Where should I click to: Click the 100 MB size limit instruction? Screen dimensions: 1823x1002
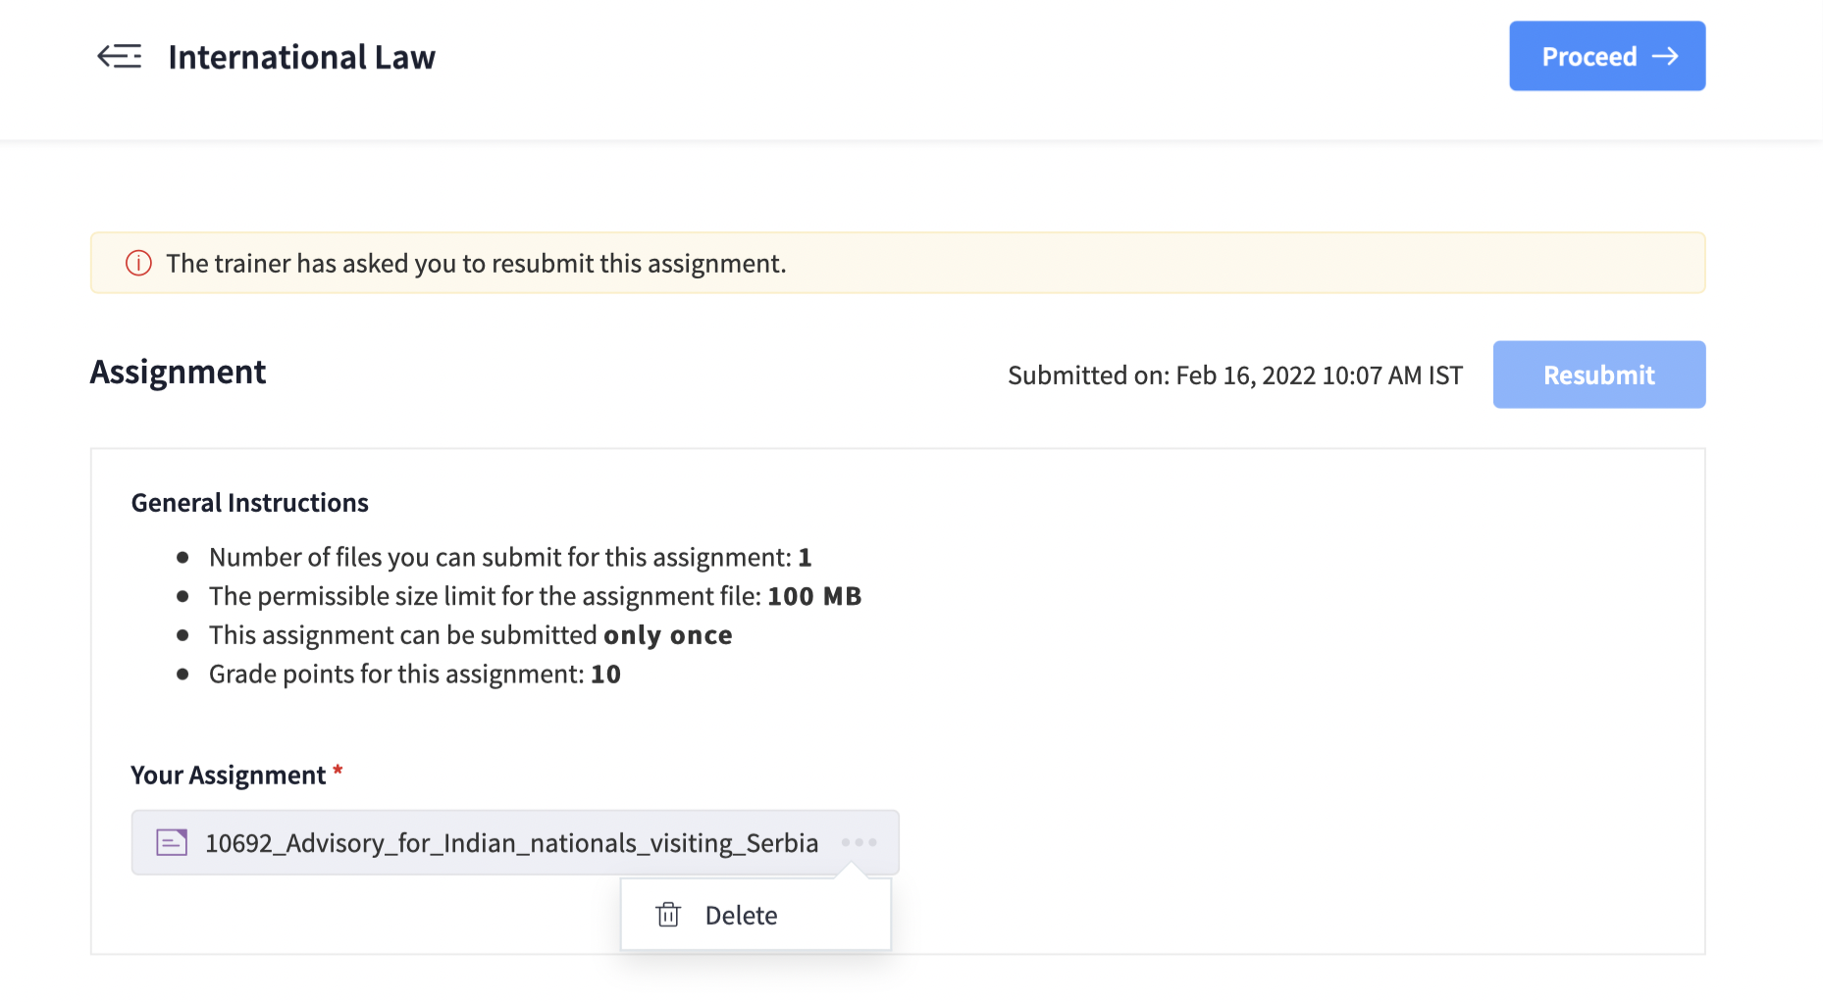tap(535, 596)
